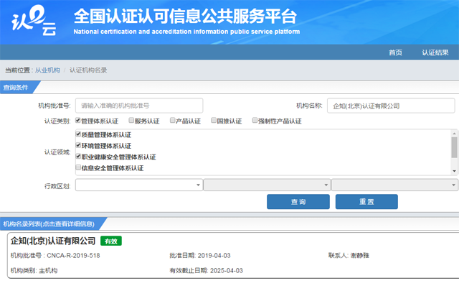This screenshot has height=286, width=459.
Task: Focus the 机构批准号 input field
Action: pyautogui.click(x=139, y=106)
